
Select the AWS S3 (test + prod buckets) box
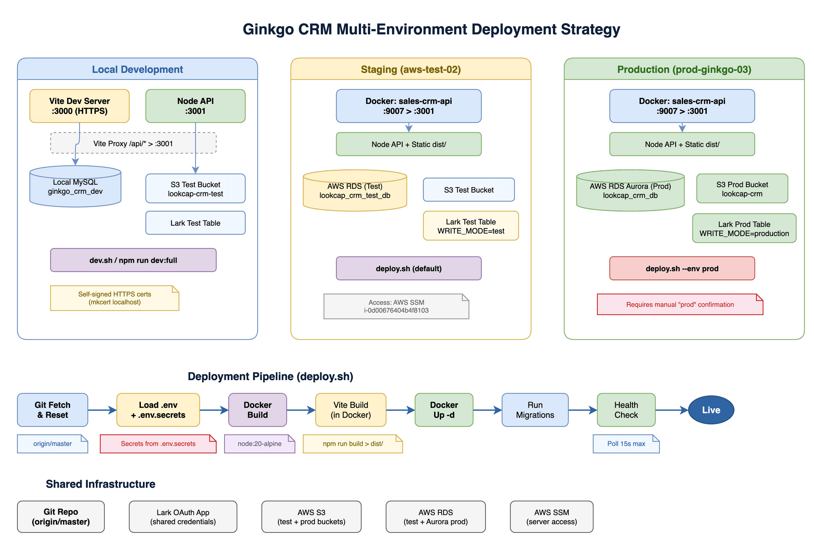pos(312,517)
